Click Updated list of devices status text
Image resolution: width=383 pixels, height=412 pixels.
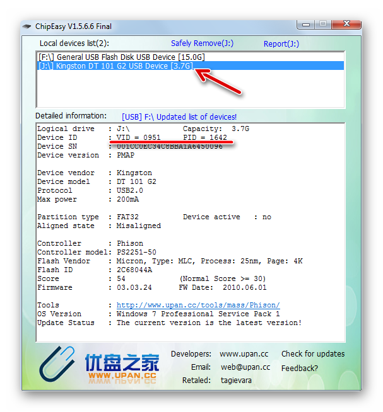(179, 117)
